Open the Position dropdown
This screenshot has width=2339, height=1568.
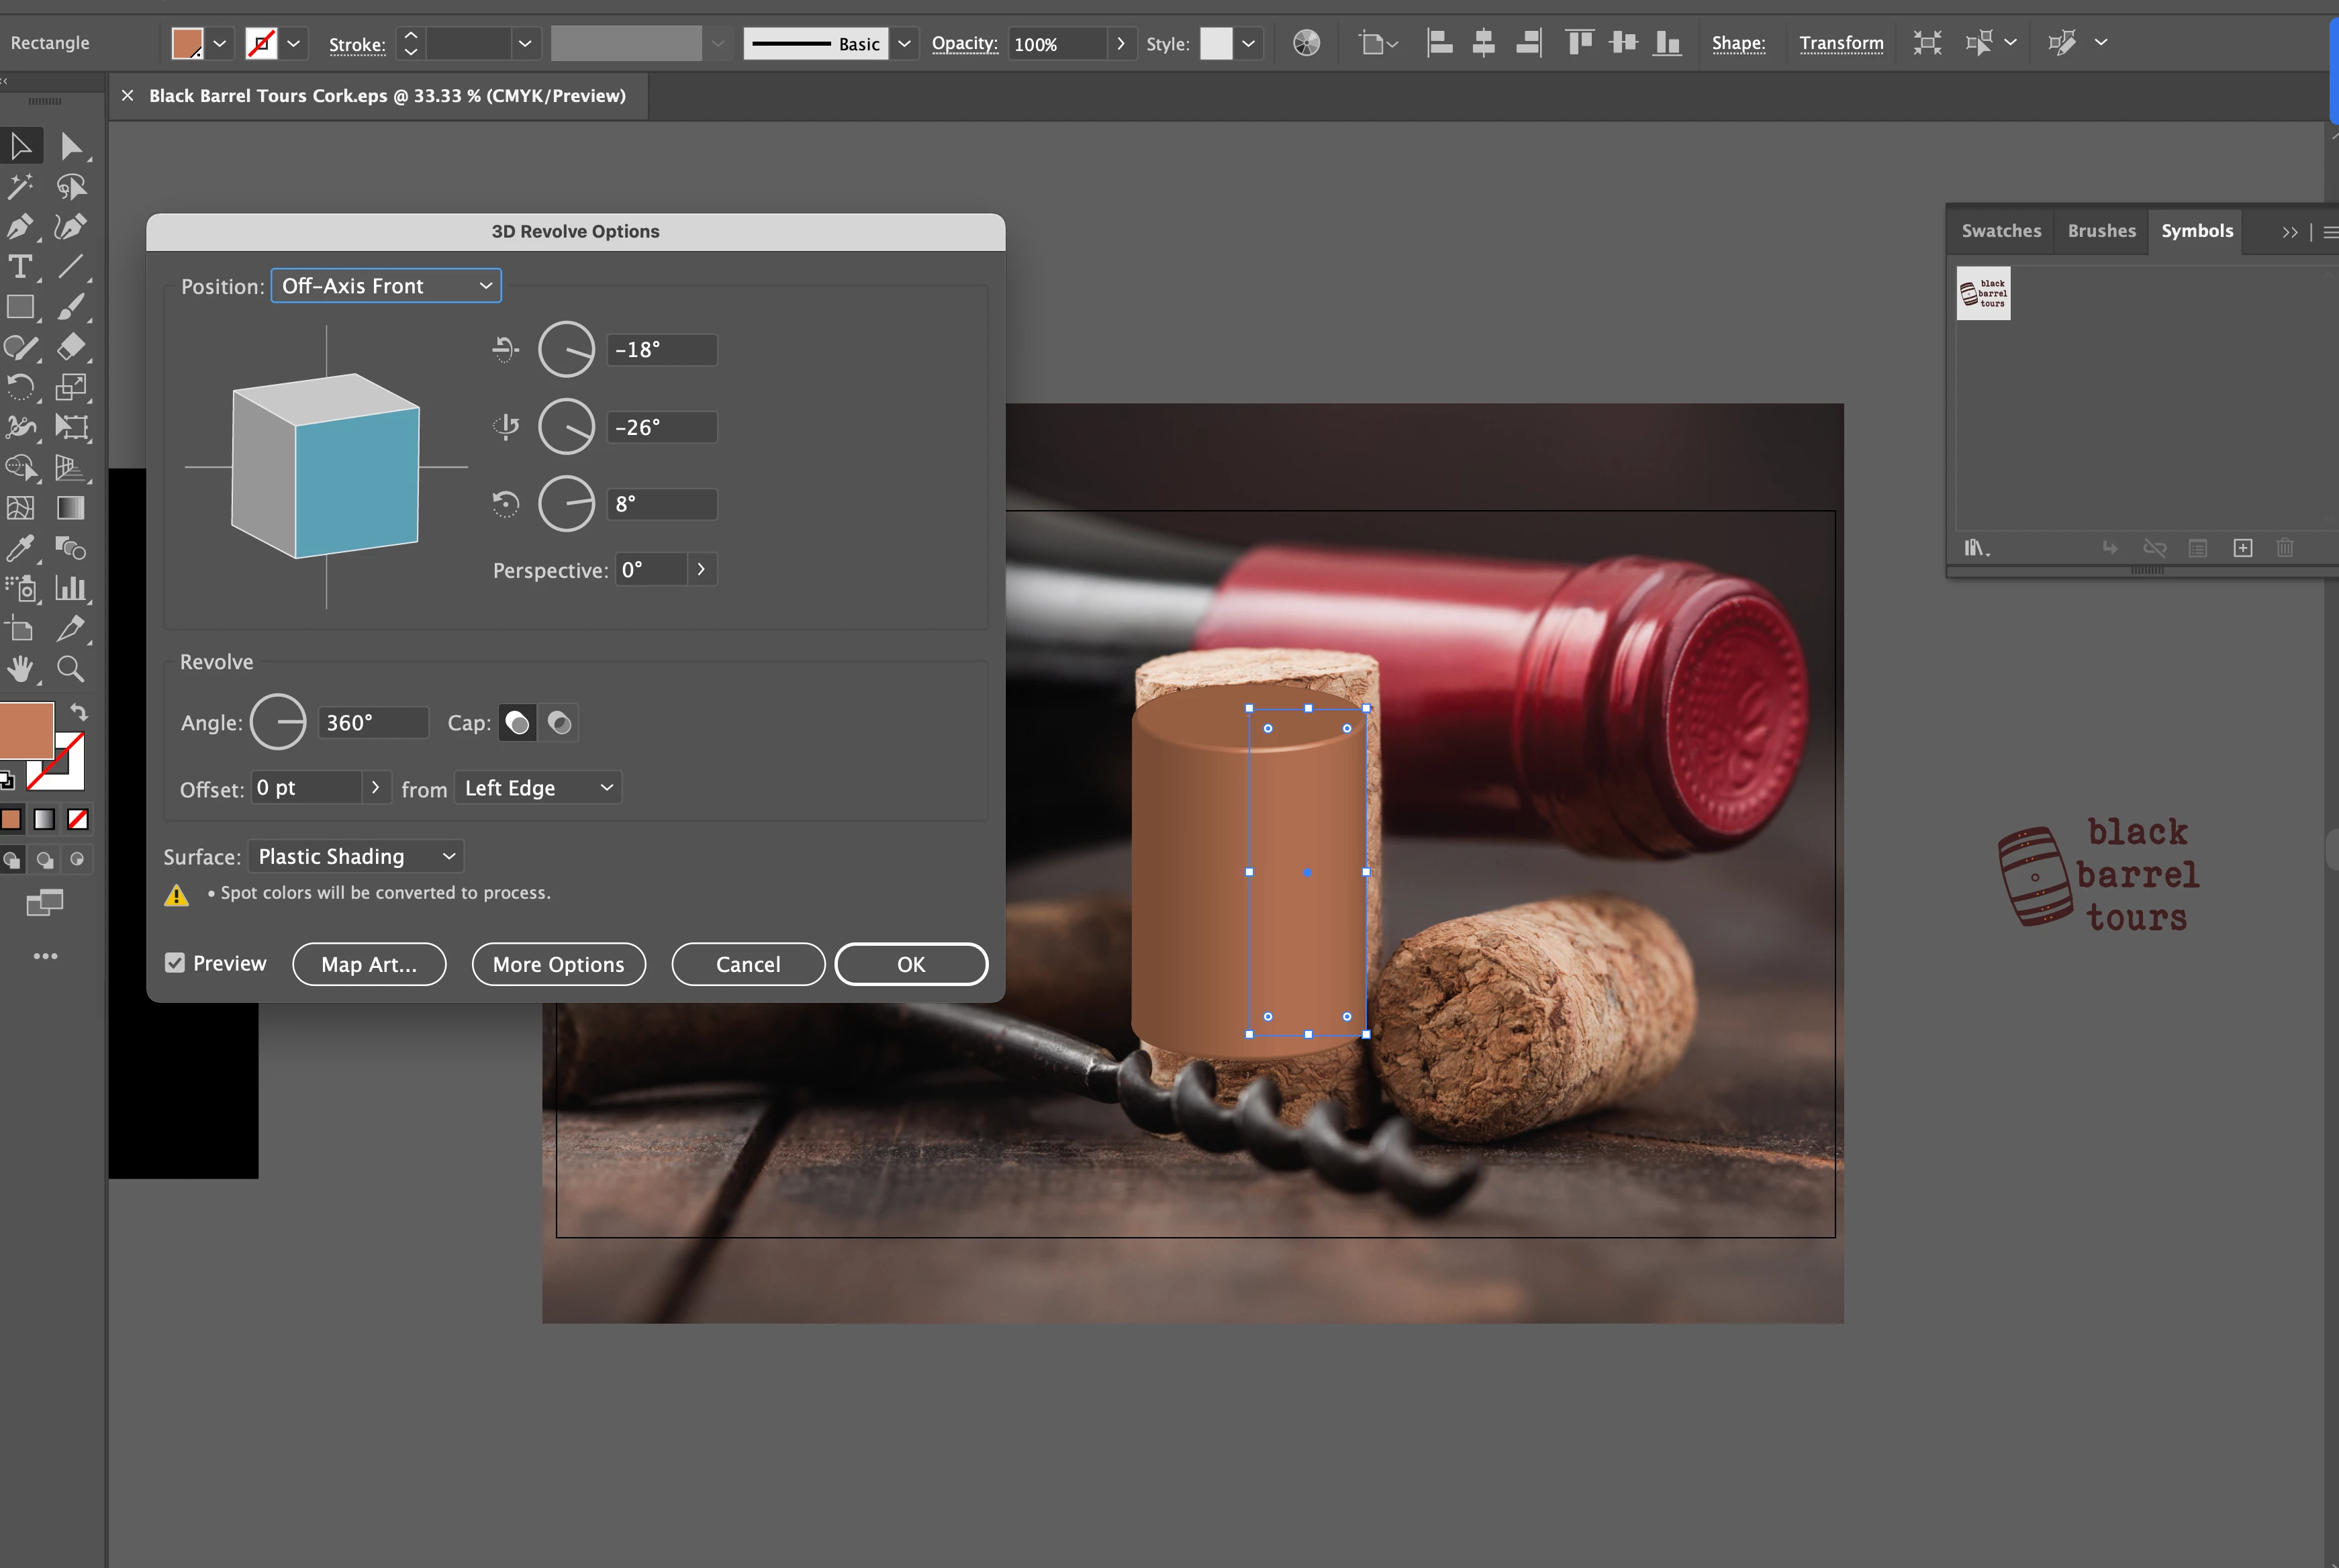pos(386,286)
